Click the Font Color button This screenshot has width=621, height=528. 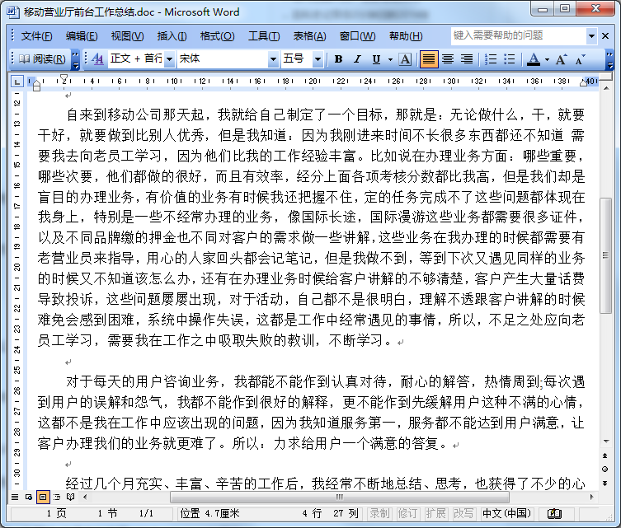[x=534, y=59]
